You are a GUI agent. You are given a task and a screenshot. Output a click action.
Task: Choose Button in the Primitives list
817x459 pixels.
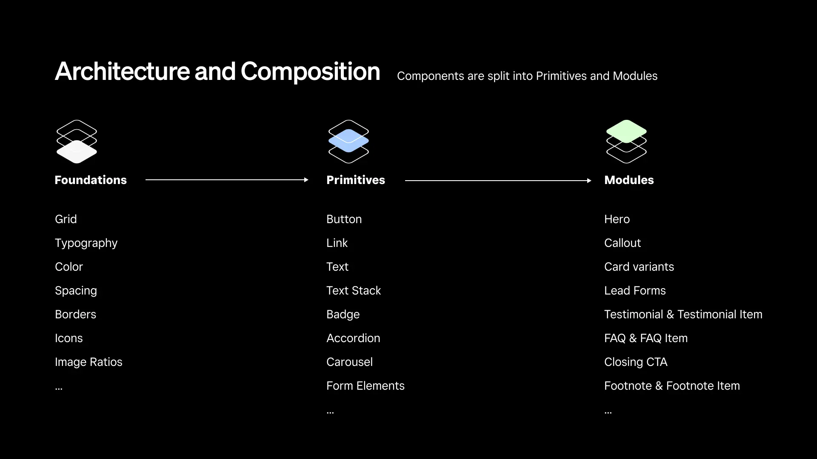pyautogui.click(x=344, y=219)
